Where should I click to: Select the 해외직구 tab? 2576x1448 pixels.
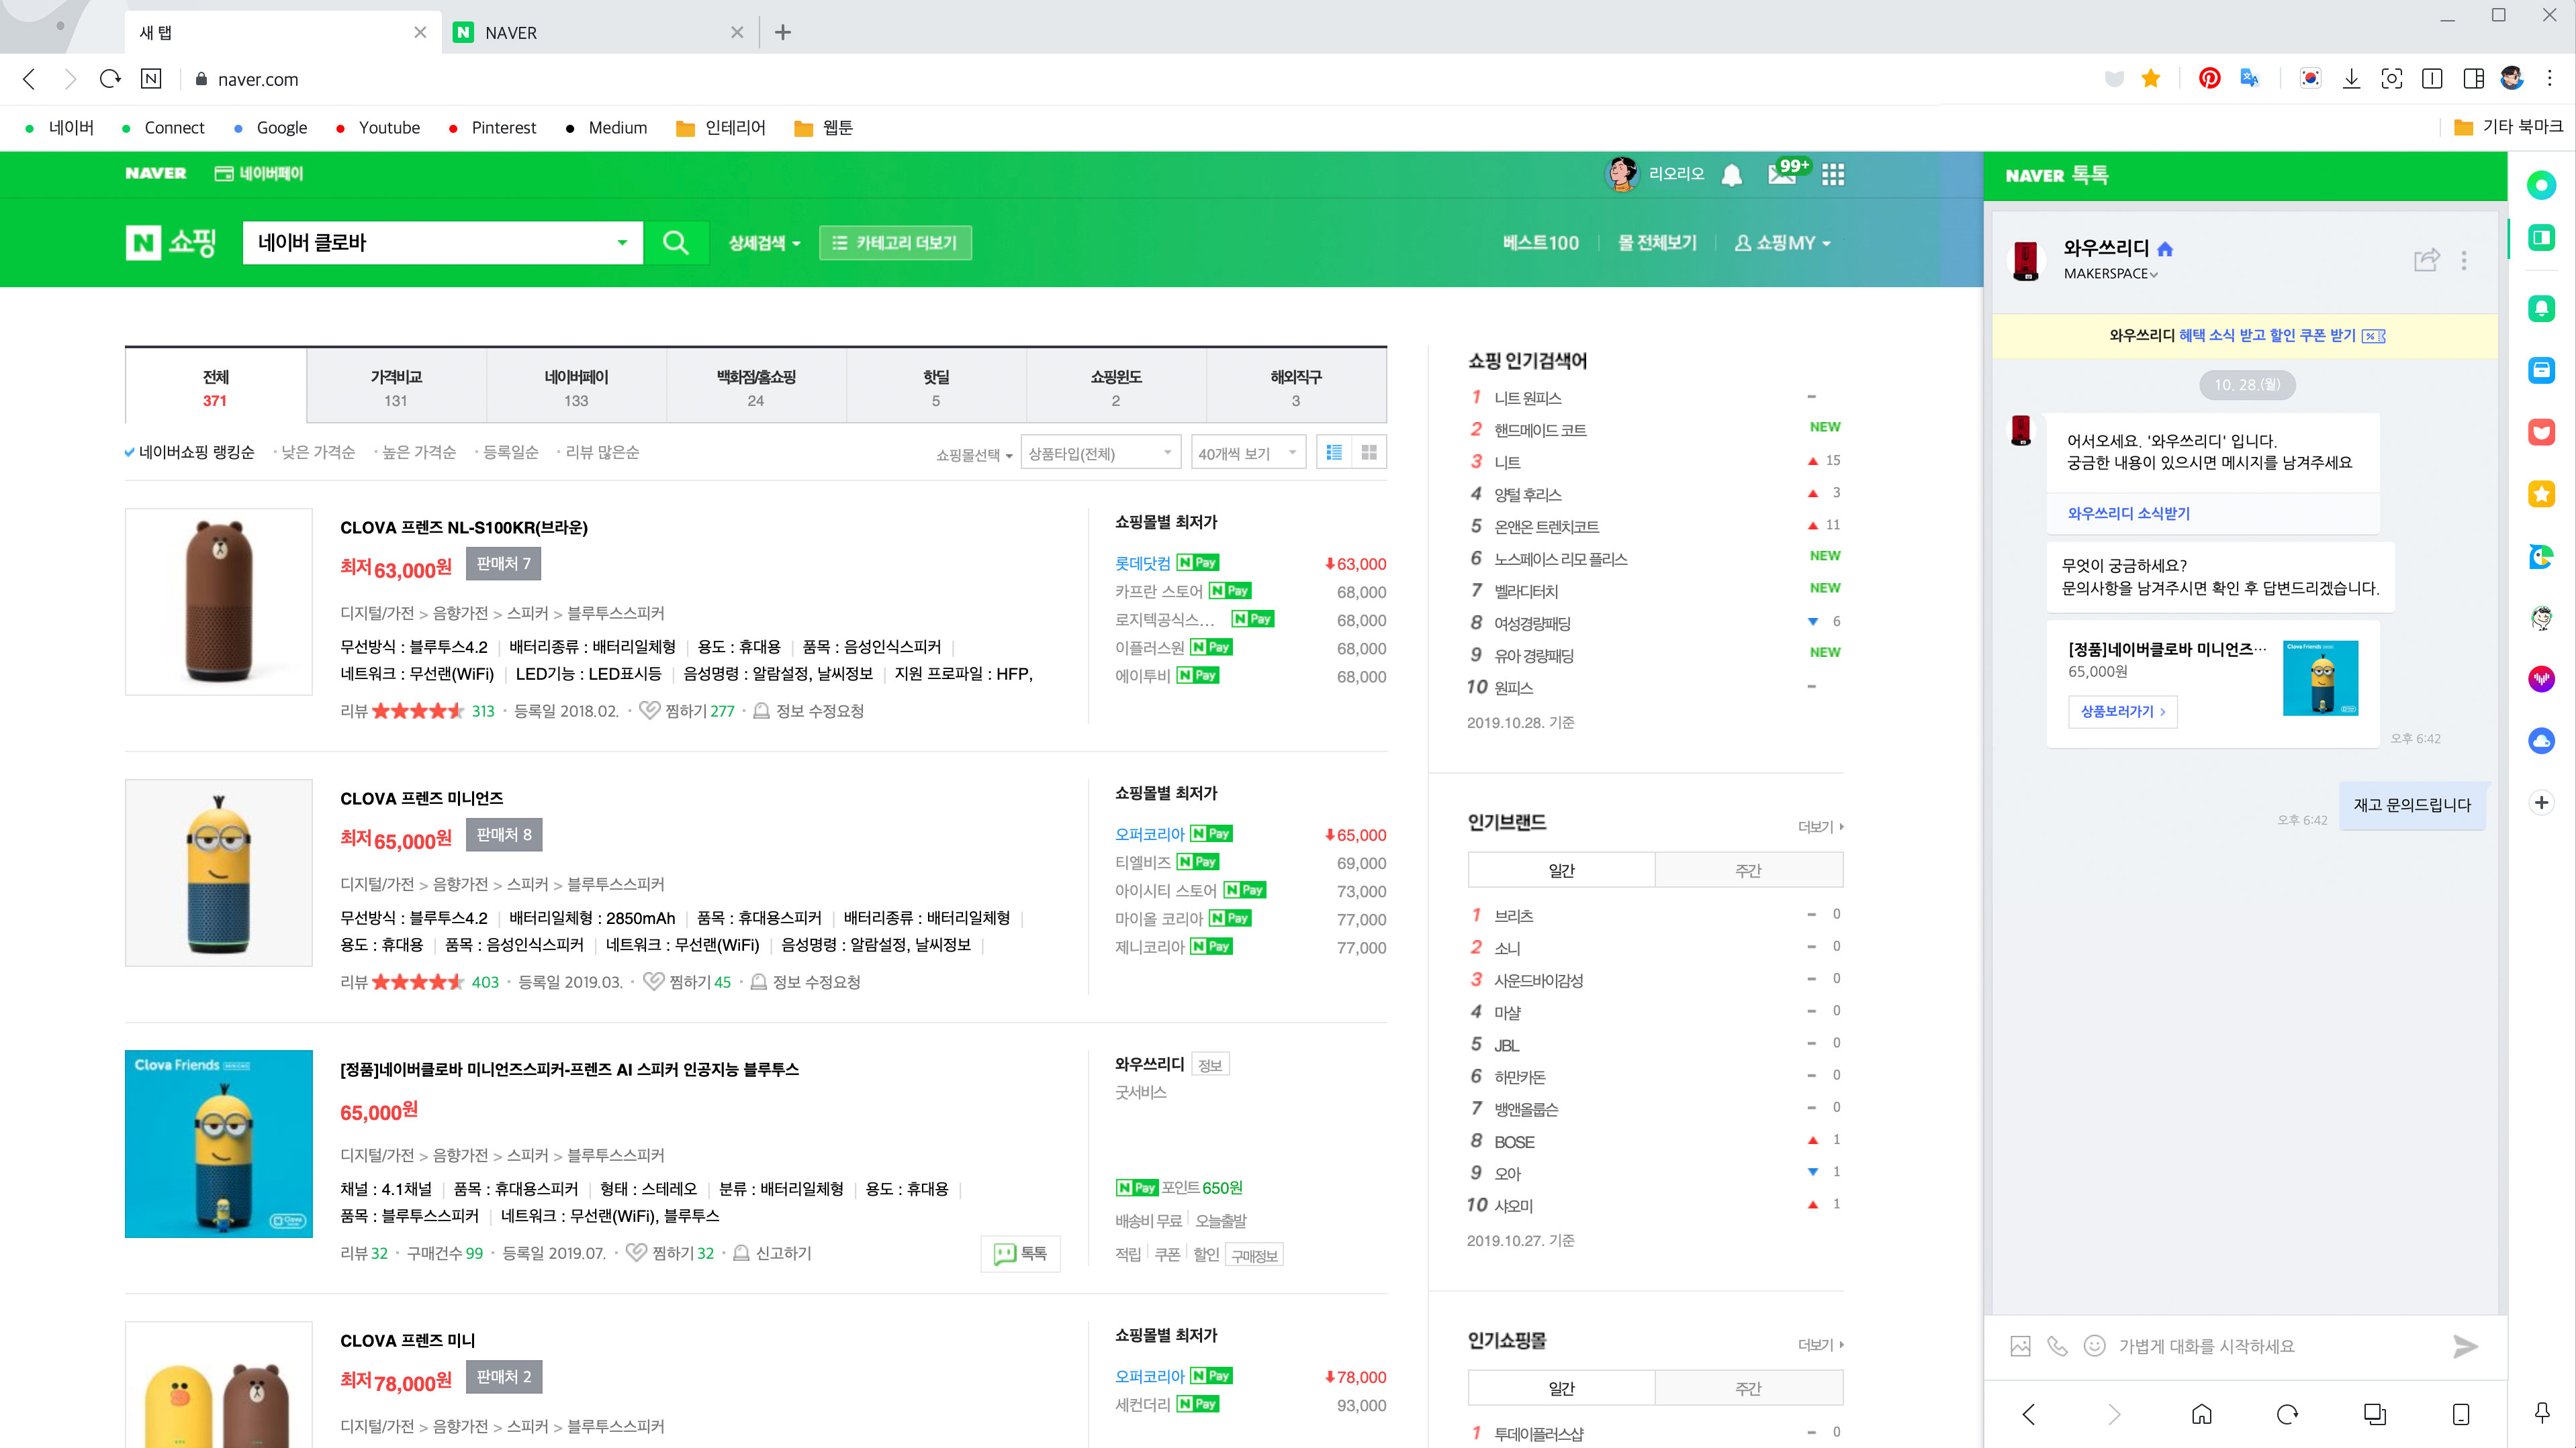(x=1296, y=388)
